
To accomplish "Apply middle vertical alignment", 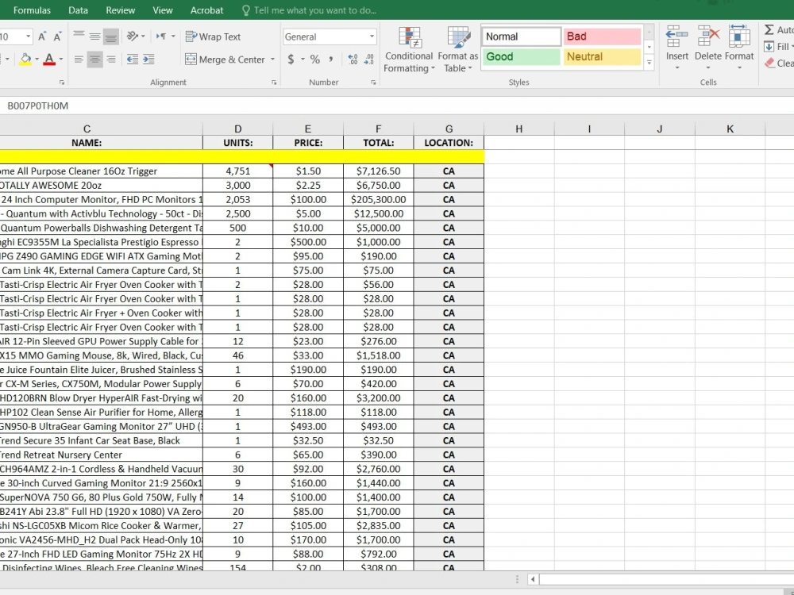I will pyautogui.click(x=94, y=36).
